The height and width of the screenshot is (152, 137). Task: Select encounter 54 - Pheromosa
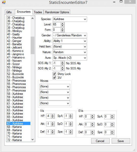18,81
